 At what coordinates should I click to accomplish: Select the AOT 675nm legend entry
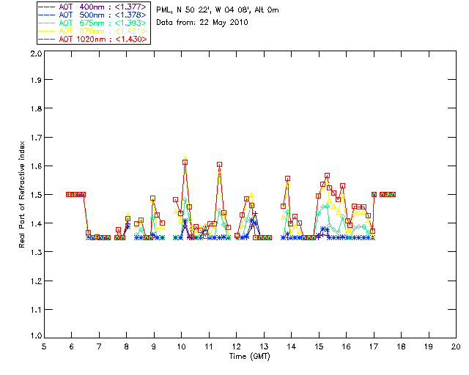tap(92, 23)
